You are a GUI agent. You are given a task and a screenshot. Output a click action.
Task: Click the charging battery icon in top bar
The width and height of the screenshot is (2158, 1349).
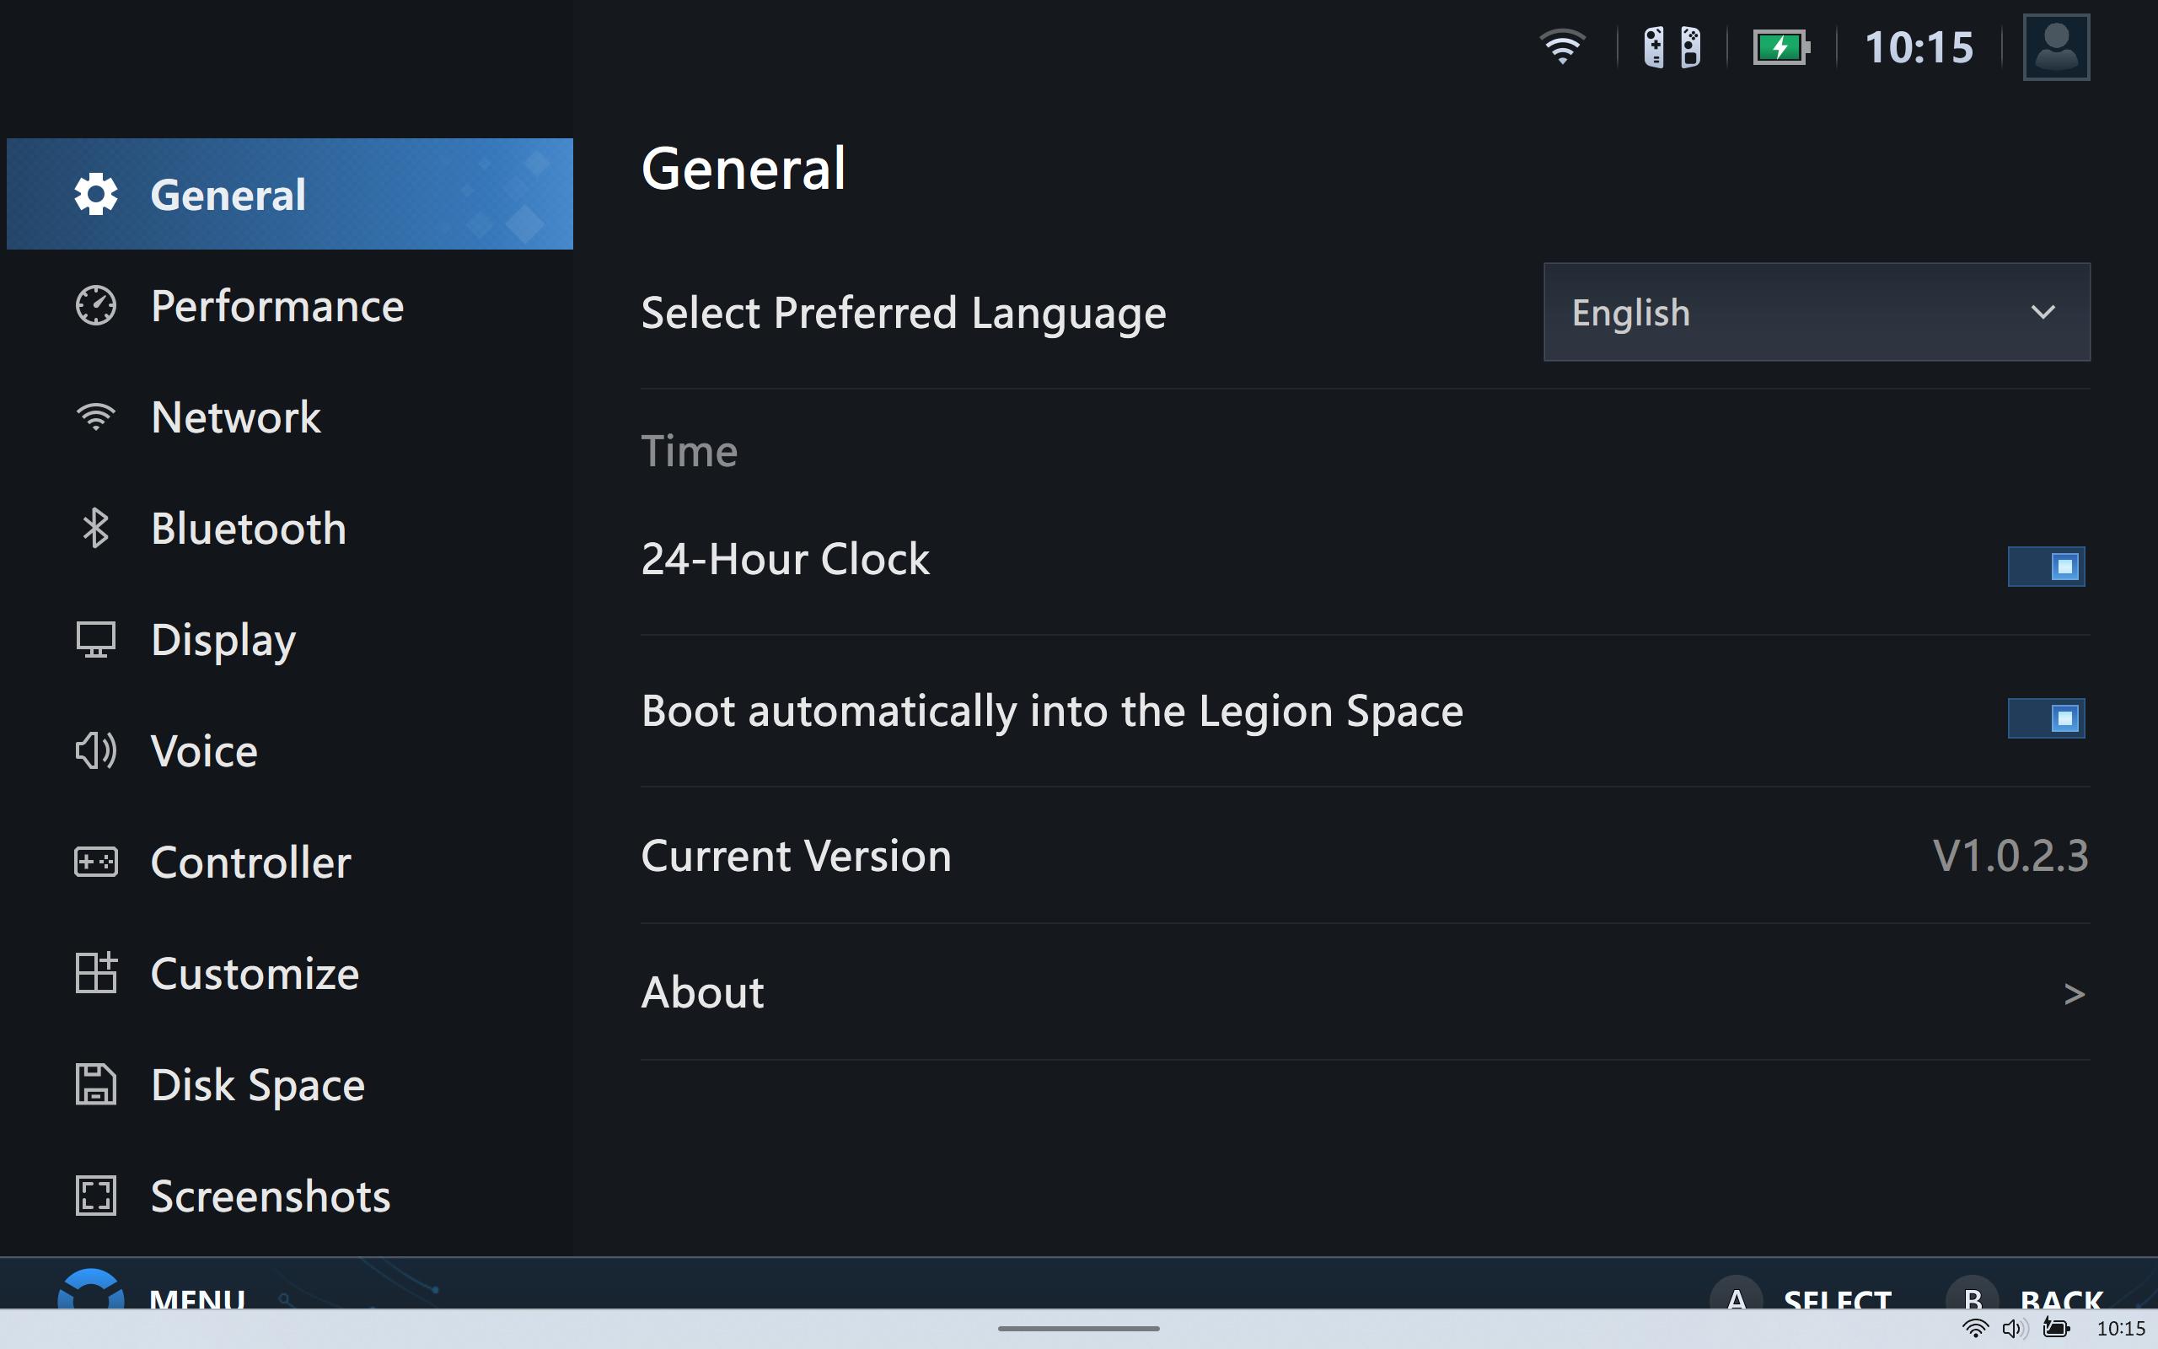1781,46
